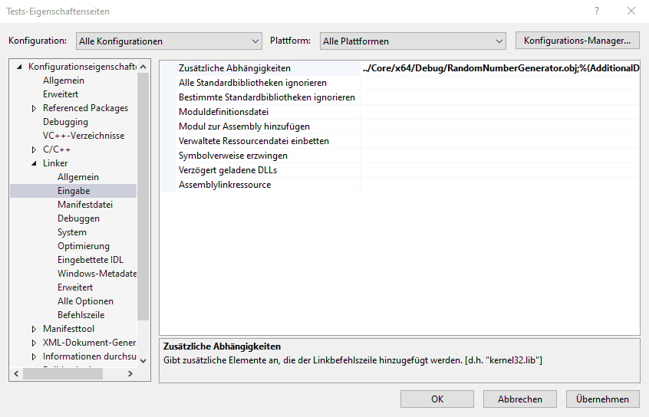Select the System tree item

pos(72,232)
